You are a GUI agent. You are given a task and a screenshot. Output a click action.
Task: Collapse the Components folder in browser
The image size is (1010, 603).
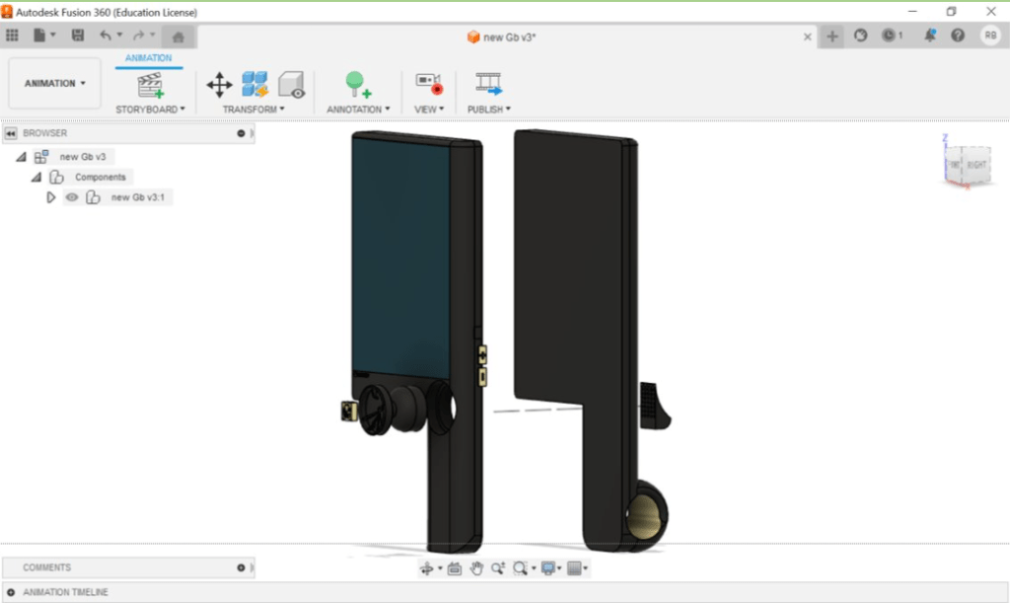tap(36, 177)
